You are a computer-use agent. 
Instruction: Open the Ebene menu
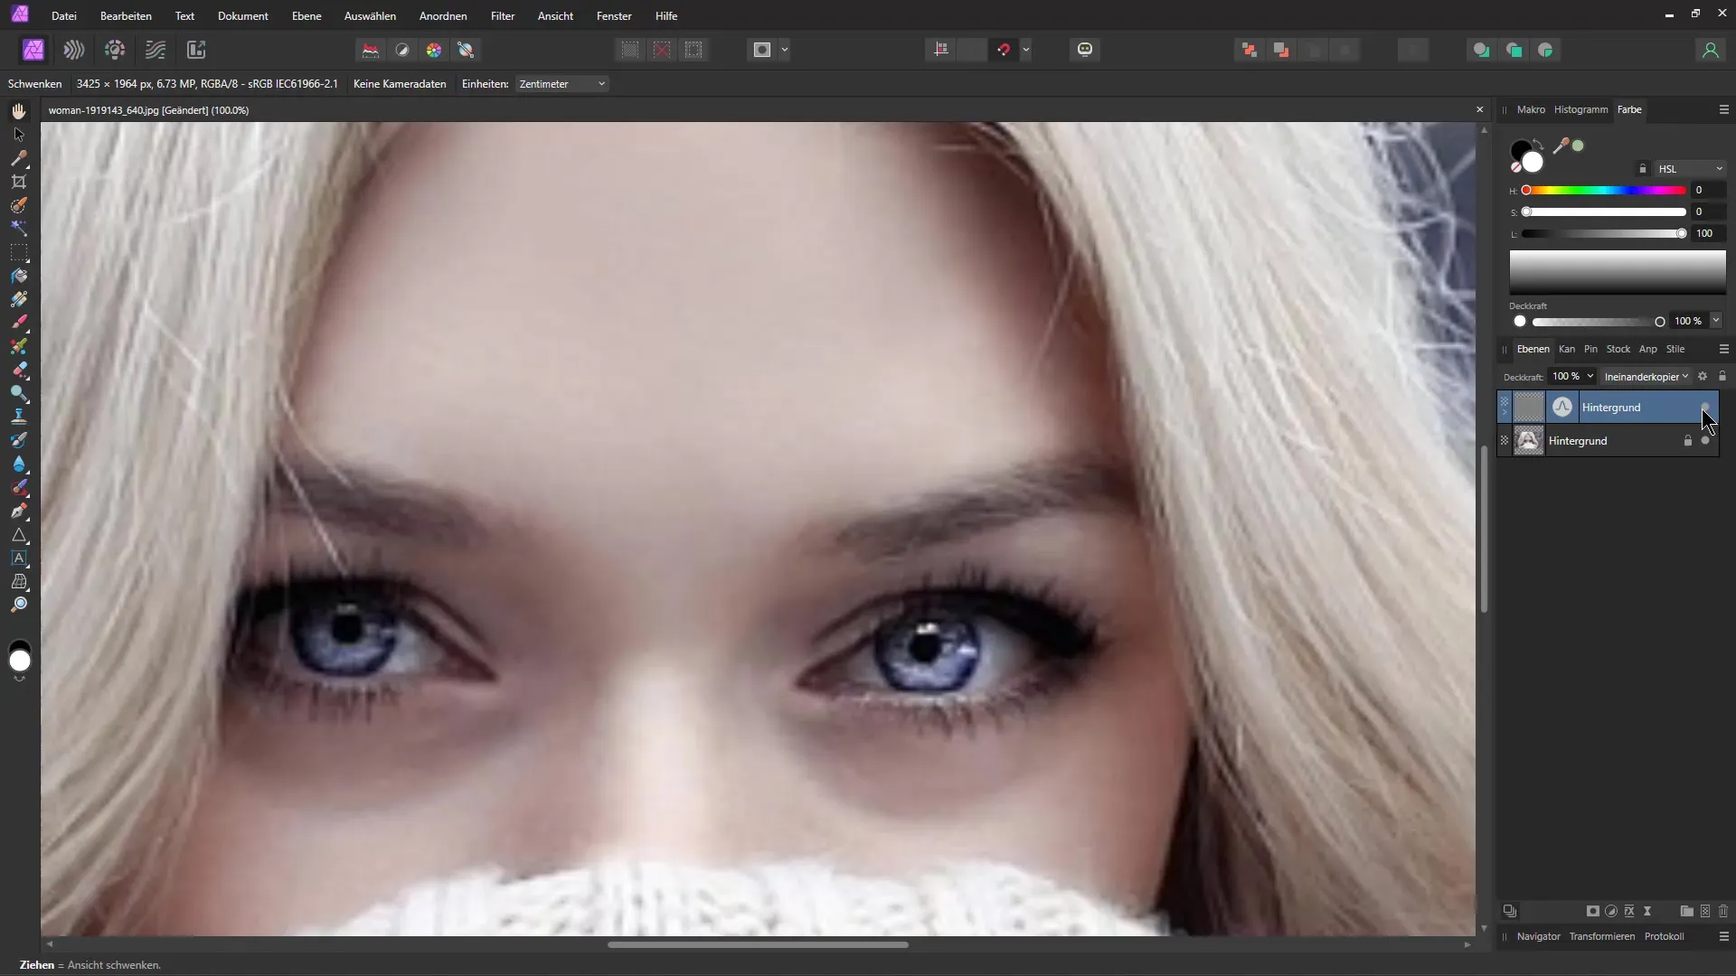pos(306,15)
